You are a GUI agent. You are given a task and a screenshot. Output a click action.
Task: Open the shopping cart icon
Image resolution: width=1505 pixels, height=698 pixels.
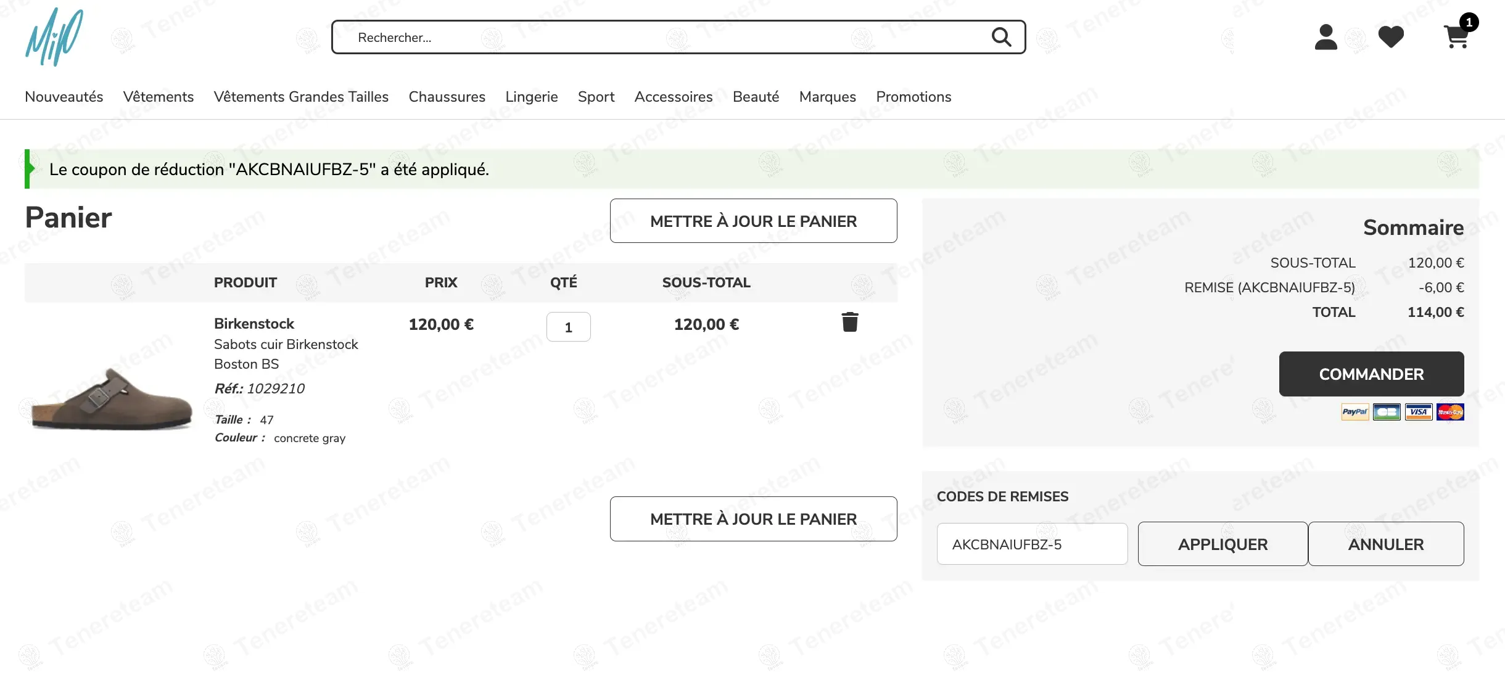[x=1457, y=37]
